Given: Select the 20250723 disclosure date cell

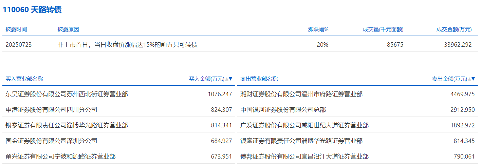Looking at the screenshot, I should tap(19, 44).
